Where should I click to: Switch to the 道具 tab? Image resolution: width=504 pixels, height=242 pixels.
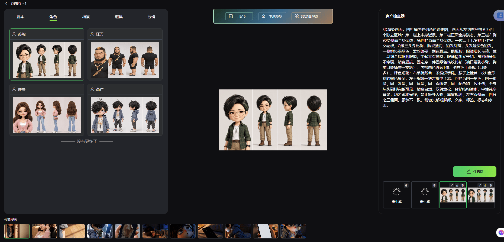pos(119,17)
